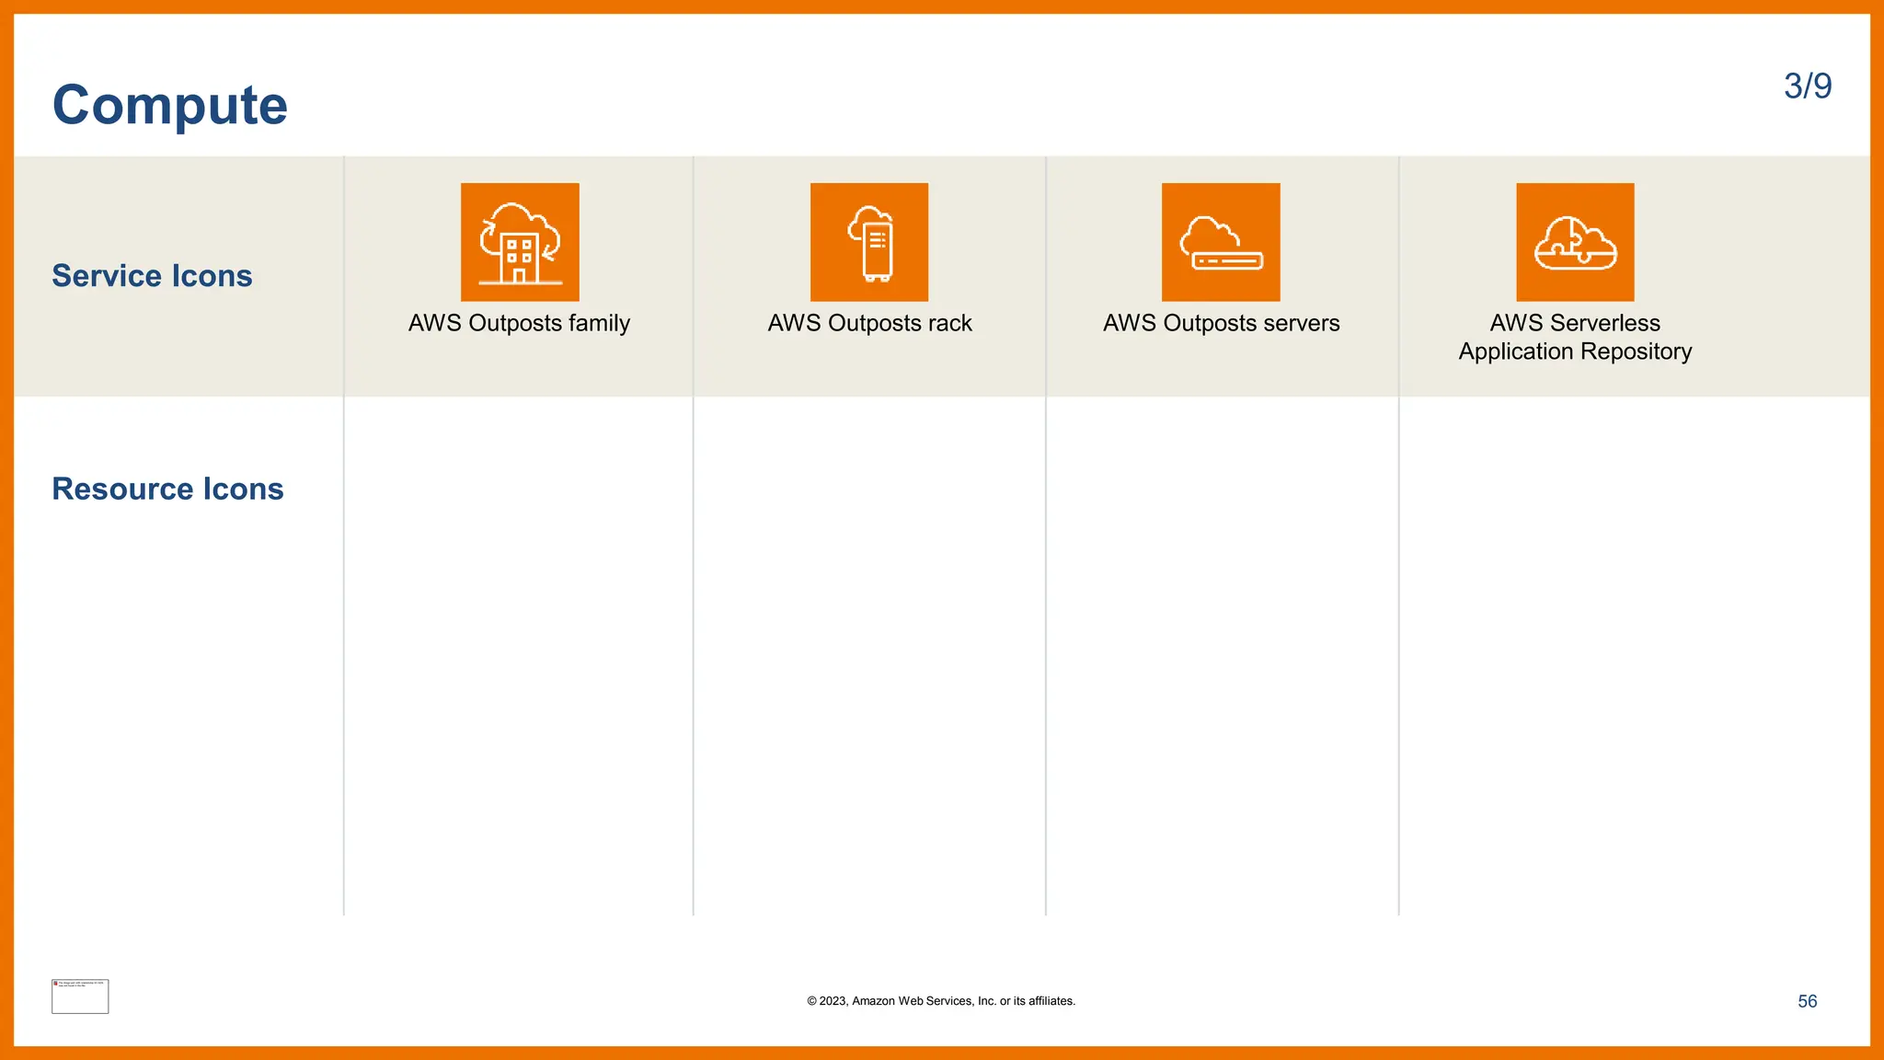
Task: Click the 'Service Icons' heading
Action: point(152,276)
